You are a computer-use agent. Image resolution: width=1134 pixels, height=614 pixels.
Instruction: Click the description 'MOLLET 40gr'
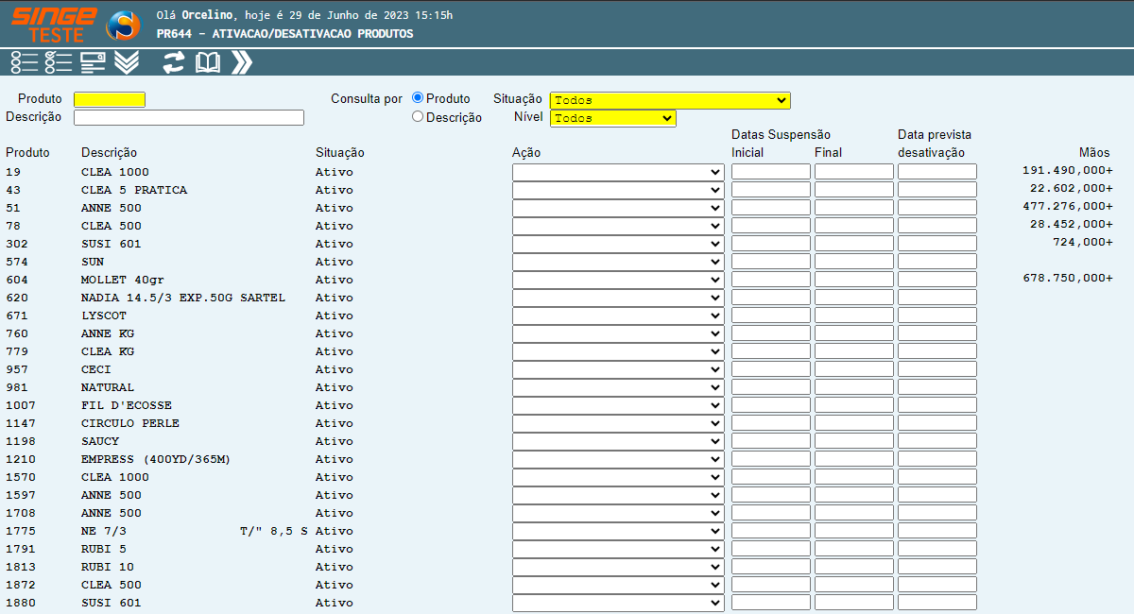[x=123, y=280]
